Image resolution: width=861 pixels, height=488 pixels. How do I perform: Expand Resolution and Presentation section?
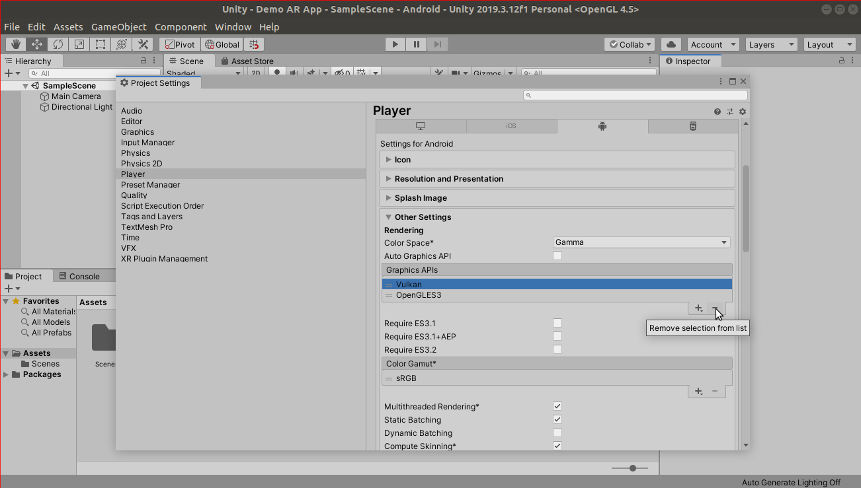click(557, 179)
